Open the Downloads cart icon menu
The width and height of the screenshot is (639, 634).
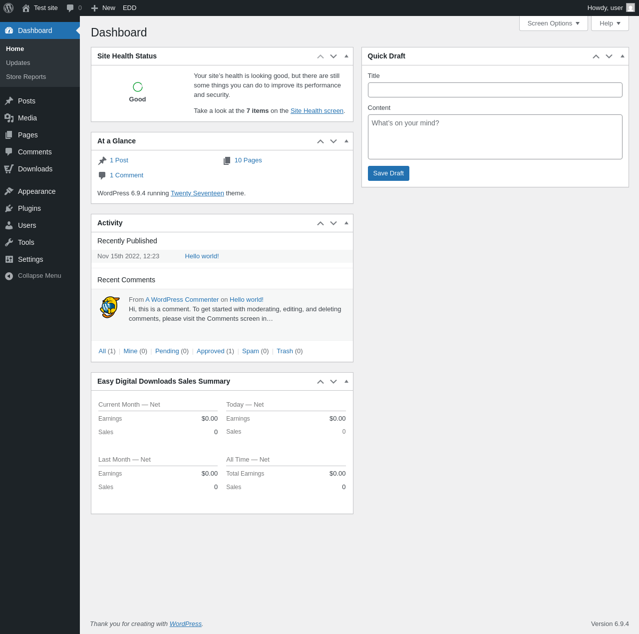[9, 169]
